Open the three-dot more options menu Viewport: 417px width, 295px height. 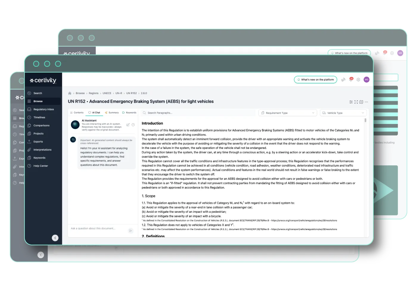tap(366, 102)
